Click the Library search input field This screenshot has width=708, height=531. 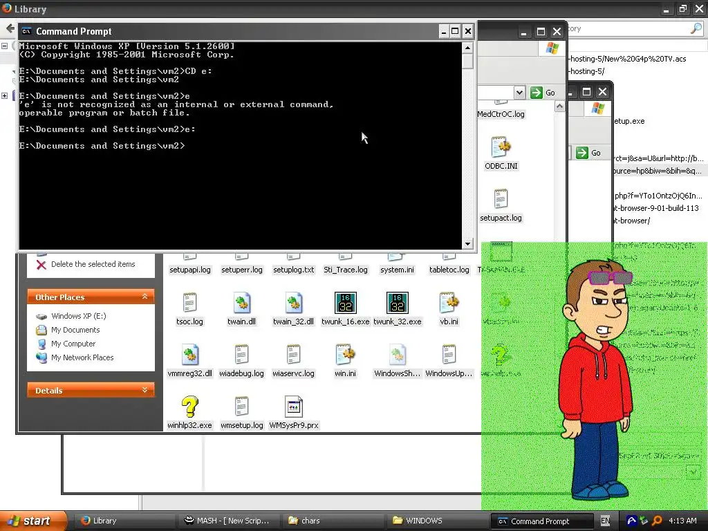coord(628,29)
